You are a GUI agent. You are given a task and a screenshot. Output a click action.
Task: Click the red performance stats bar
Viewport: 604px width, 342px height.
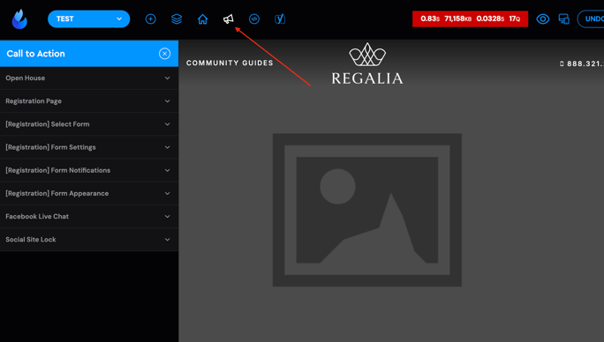470,19
